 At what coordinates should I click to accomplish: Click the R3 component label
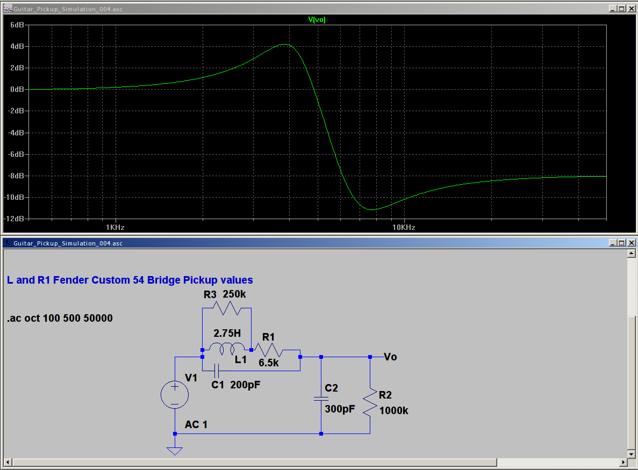point(210,294)
